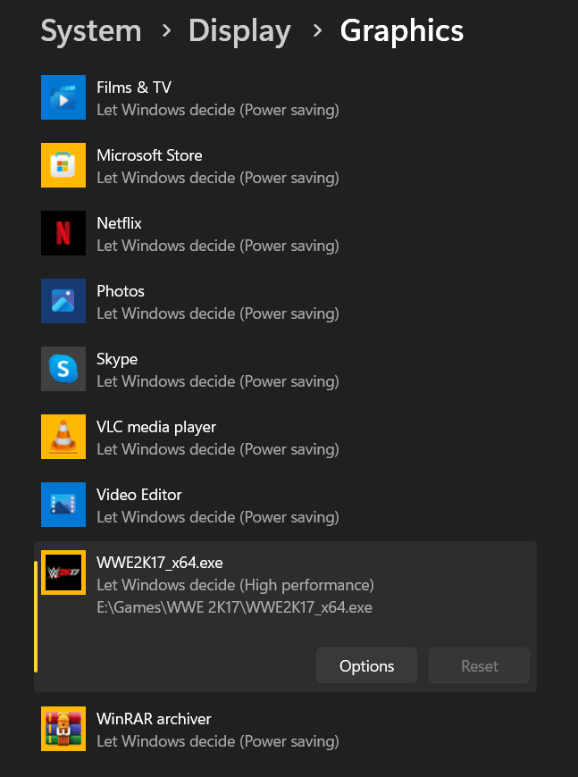
Task: Navigate to Display in breadcrumb
Action: pyautogui.click(x=239, y=31)
